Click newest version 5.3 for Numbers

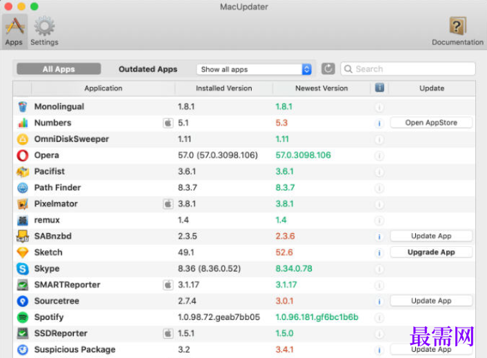(x=281, y=123)
